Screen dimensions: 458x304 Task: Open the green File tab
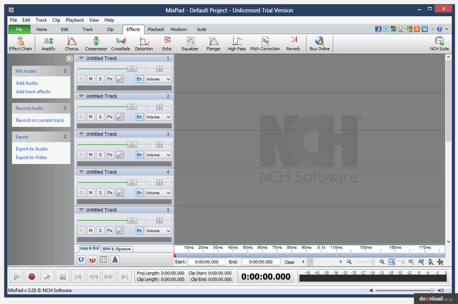point(19,29)
